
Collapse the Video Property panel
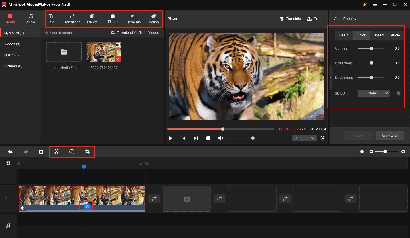click(x=330, y=77)
